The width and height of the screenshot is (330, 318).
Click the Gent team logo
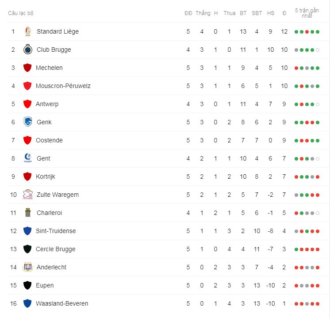[27, 158]
